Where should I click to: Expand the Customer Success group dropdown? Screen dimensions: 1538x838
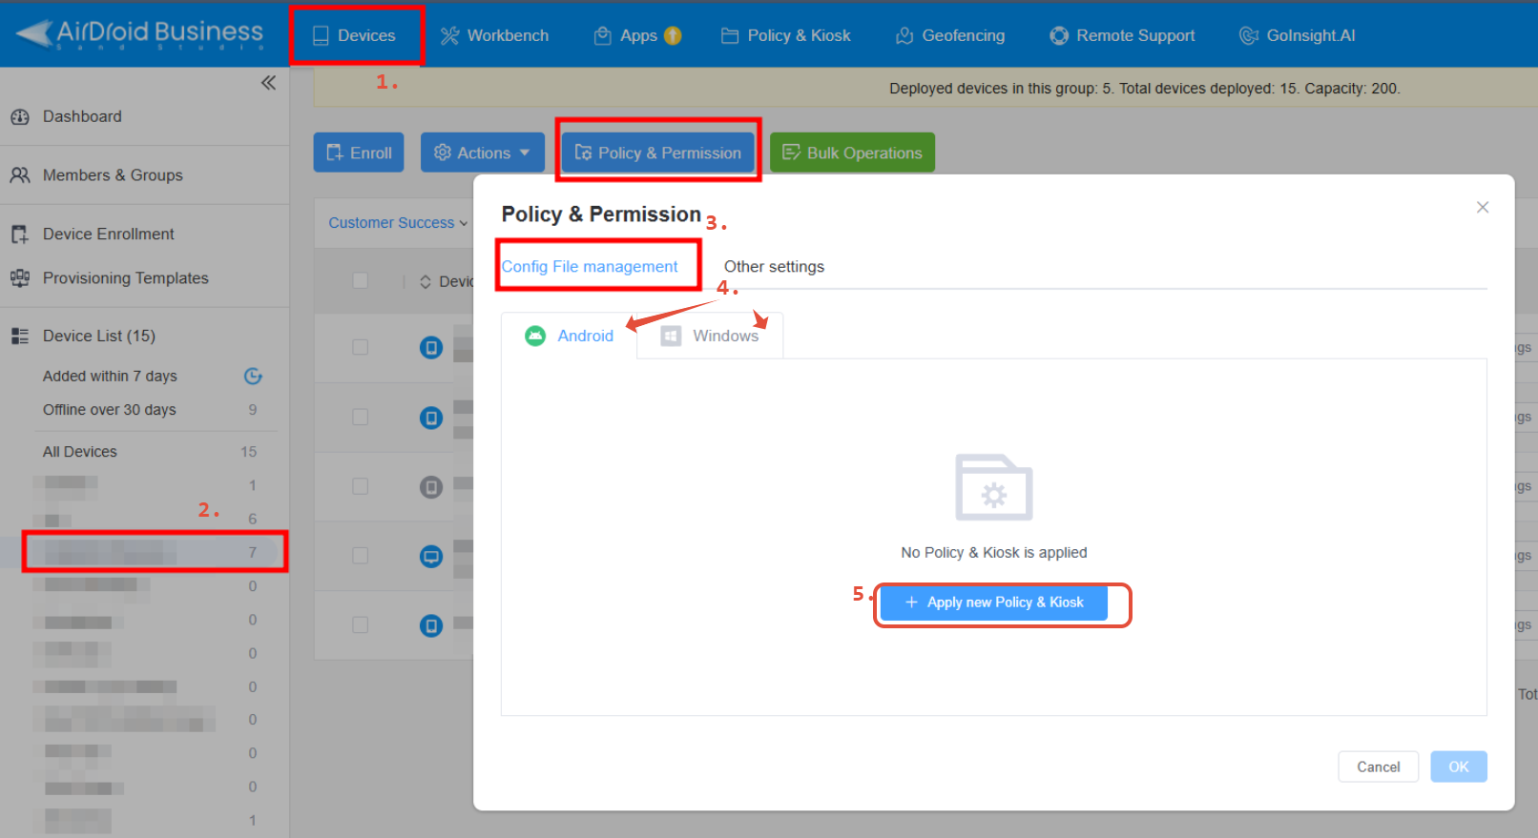point(398,223)
